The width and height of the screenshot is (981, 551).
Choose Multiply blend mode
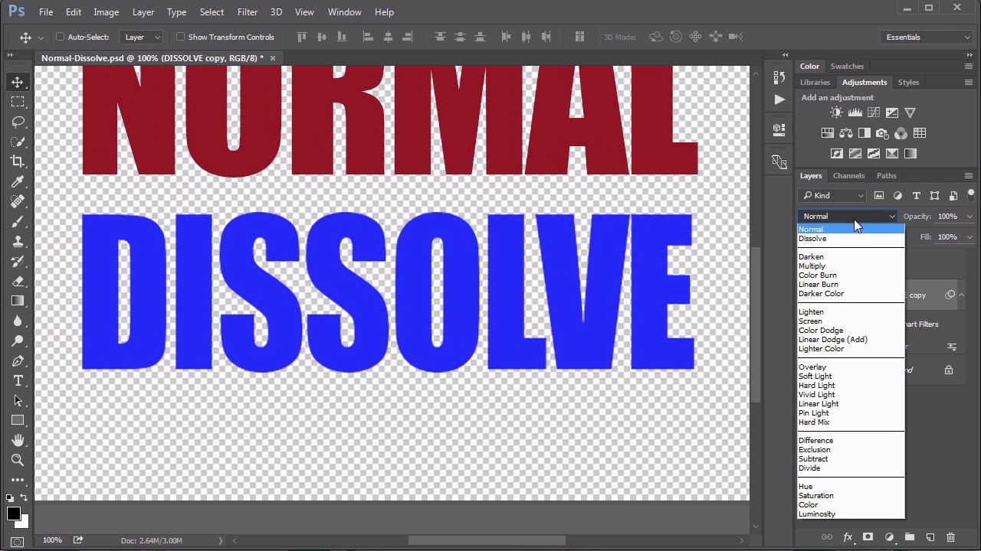pyautogui.click(x=851, y=266)
